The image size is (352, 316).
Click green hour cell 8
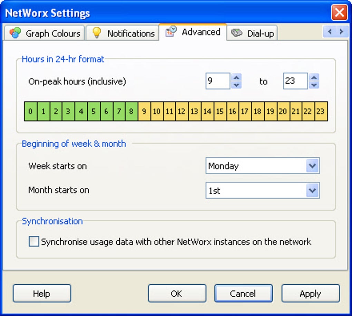[x=131, y=111]
